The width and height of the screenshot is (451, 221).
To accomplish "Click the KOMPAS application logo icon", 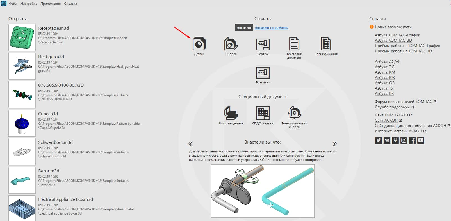I will [x=4, y=4].
